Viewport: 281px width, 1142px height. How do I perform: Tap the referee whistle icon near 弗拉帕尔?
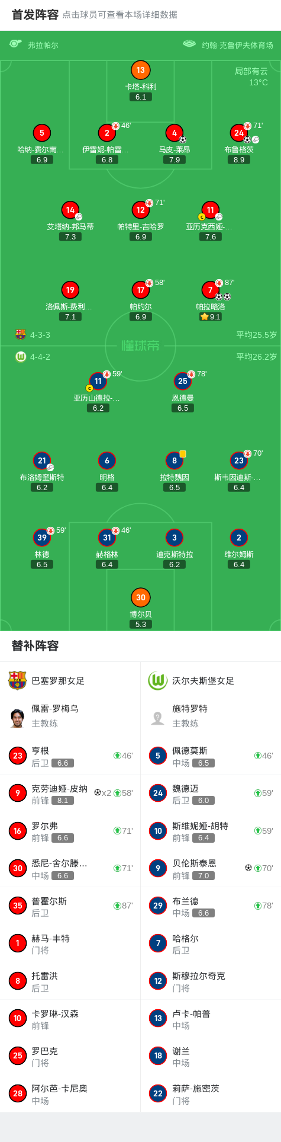[15, 44]
